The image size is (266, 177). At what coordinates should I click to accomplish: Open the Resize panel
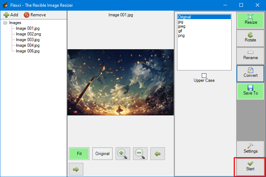click(x=250, y=20)
